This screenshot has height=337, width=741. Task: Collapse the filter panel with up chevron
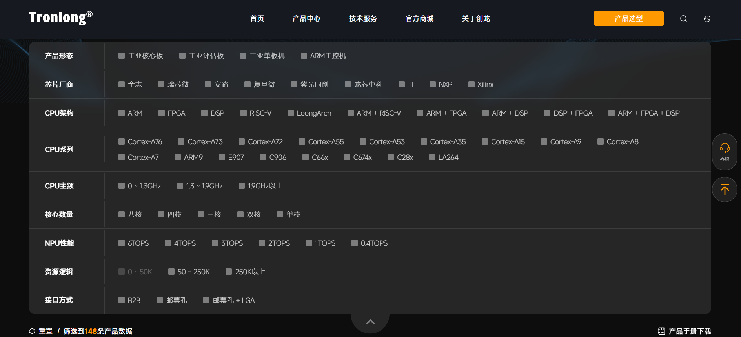370,322
